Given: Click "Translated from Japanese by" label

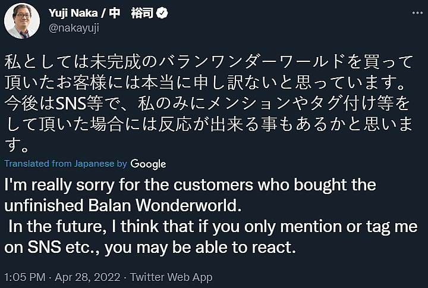Looking at the screenshot, I should [65, 164].
